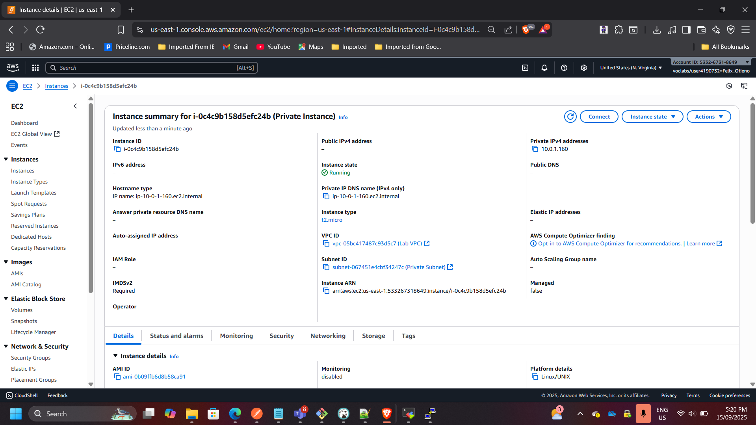
Task: Click the Connect button
Action: point(599,117)
